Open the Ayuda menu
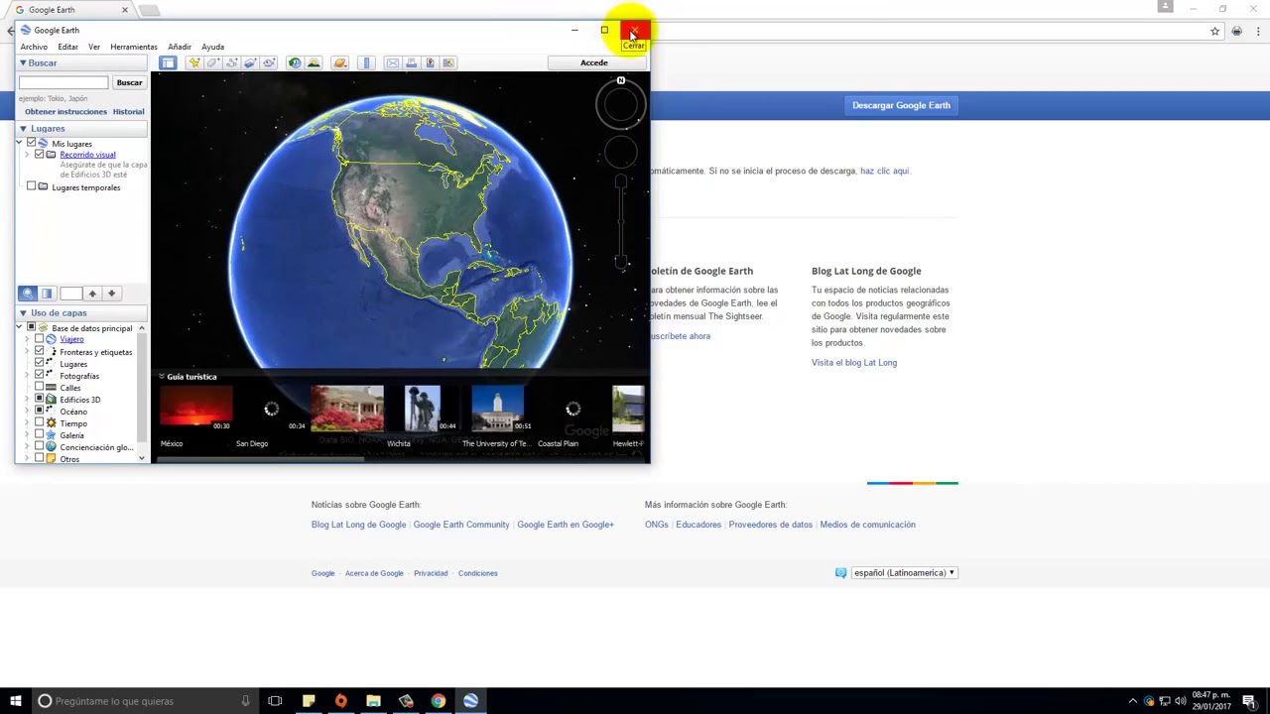Image resolution: width=1270 pixels, height=714 pixels. click(212, 47)
